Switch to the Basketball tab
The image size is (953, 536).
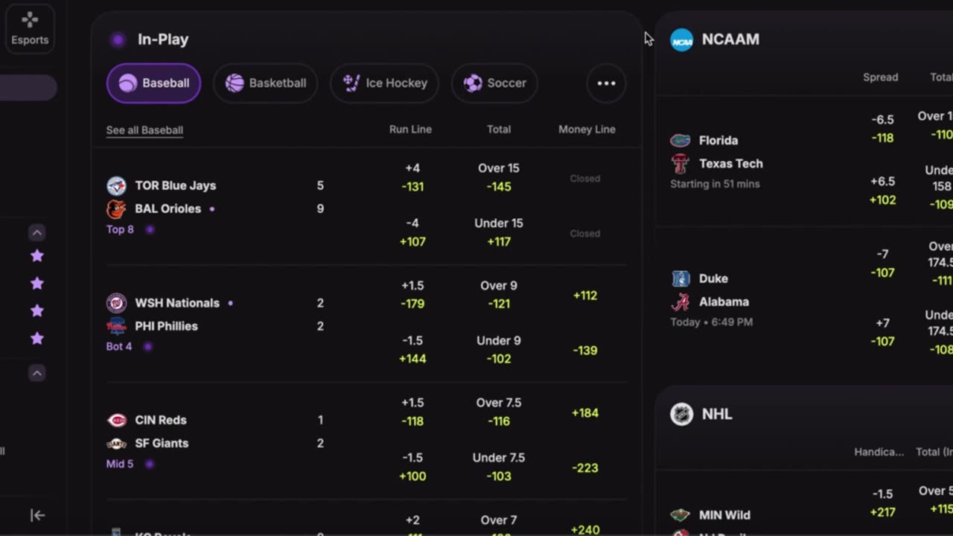tap(266, 83)
